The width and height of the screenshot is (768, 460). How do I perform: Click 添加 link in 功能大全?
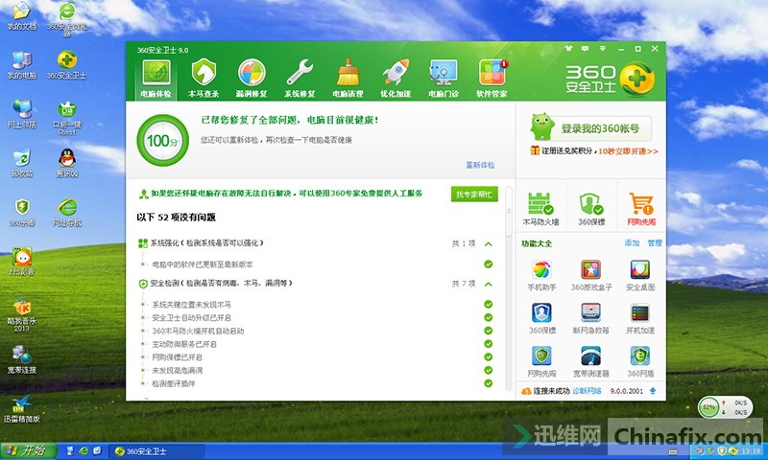632,243
